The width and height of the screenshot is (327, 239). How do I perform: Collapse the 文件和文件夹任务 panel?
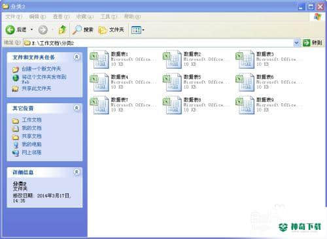[77, 57]
